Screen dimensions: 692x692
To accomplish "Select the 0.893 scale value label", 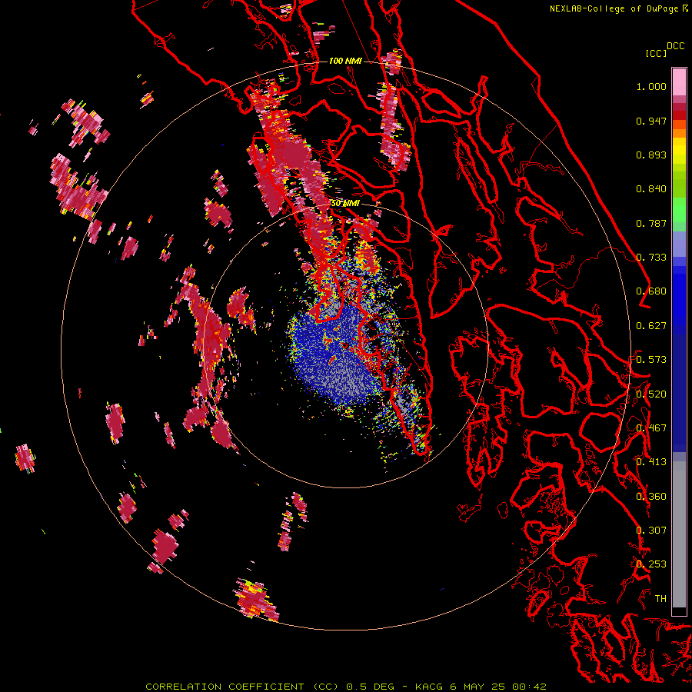I will pyautogui.click(x=651, y=155).
